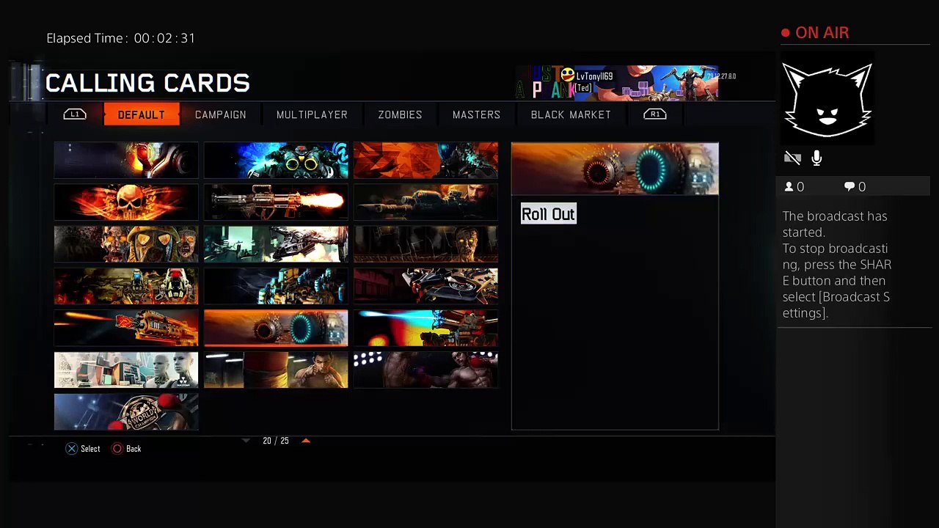Select the teal gunship calling card

[276, 244]
